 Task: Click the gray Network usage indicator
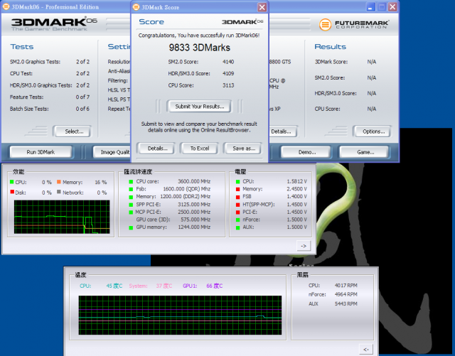coord(59,192)
